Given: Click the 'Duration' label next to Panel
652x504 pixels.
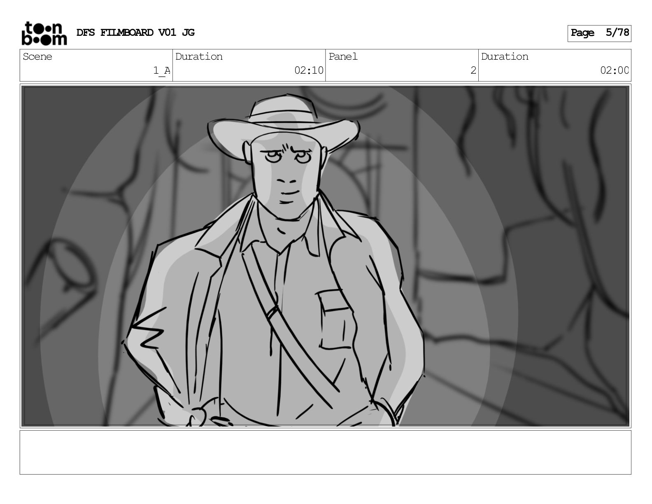Looking at the screenshot, I should tap(505, 56).
